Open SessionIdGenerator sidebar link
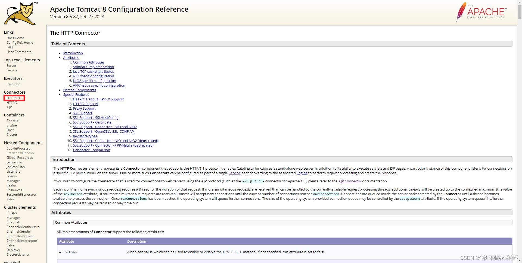Image resolution: width=522 pixels, height=263 pixels. tap(21, 195)
